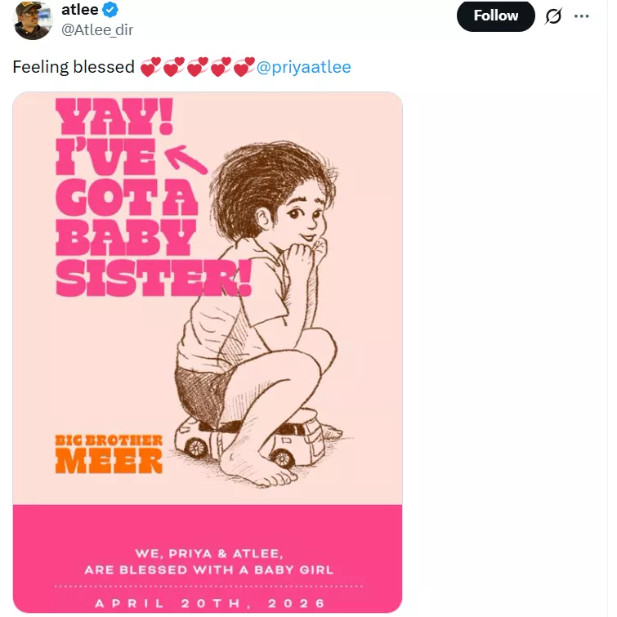This screenshot has height=617, width=617.
Task: Click the "WE, PRIYA & ATLEE" announcement line
Action: click(208, 553)
